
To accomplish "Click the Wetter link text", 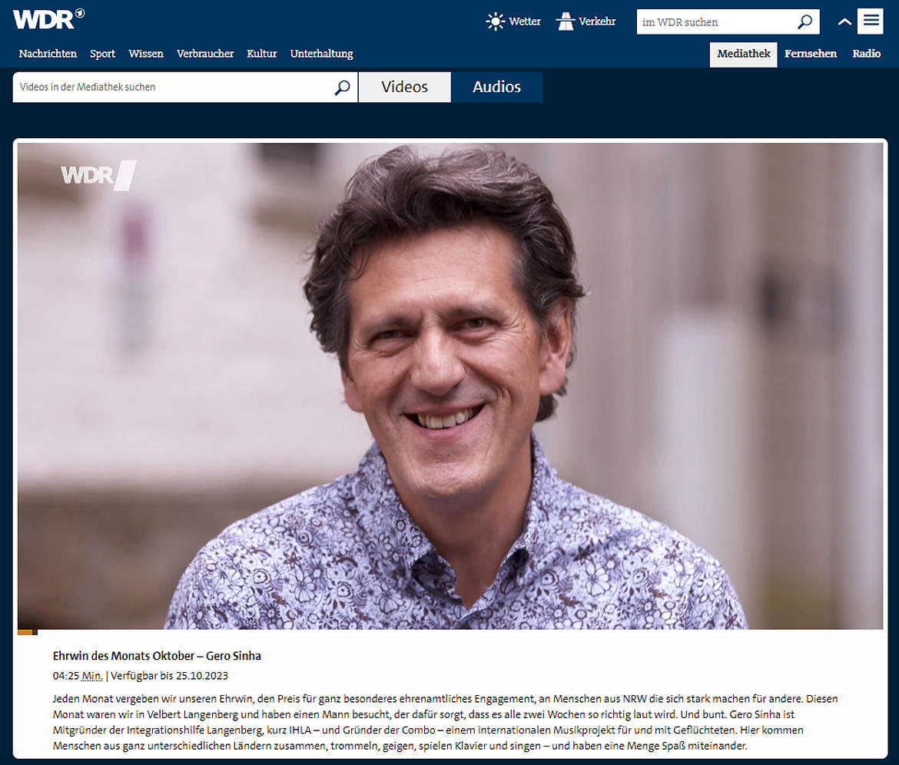I will [525, 22].
